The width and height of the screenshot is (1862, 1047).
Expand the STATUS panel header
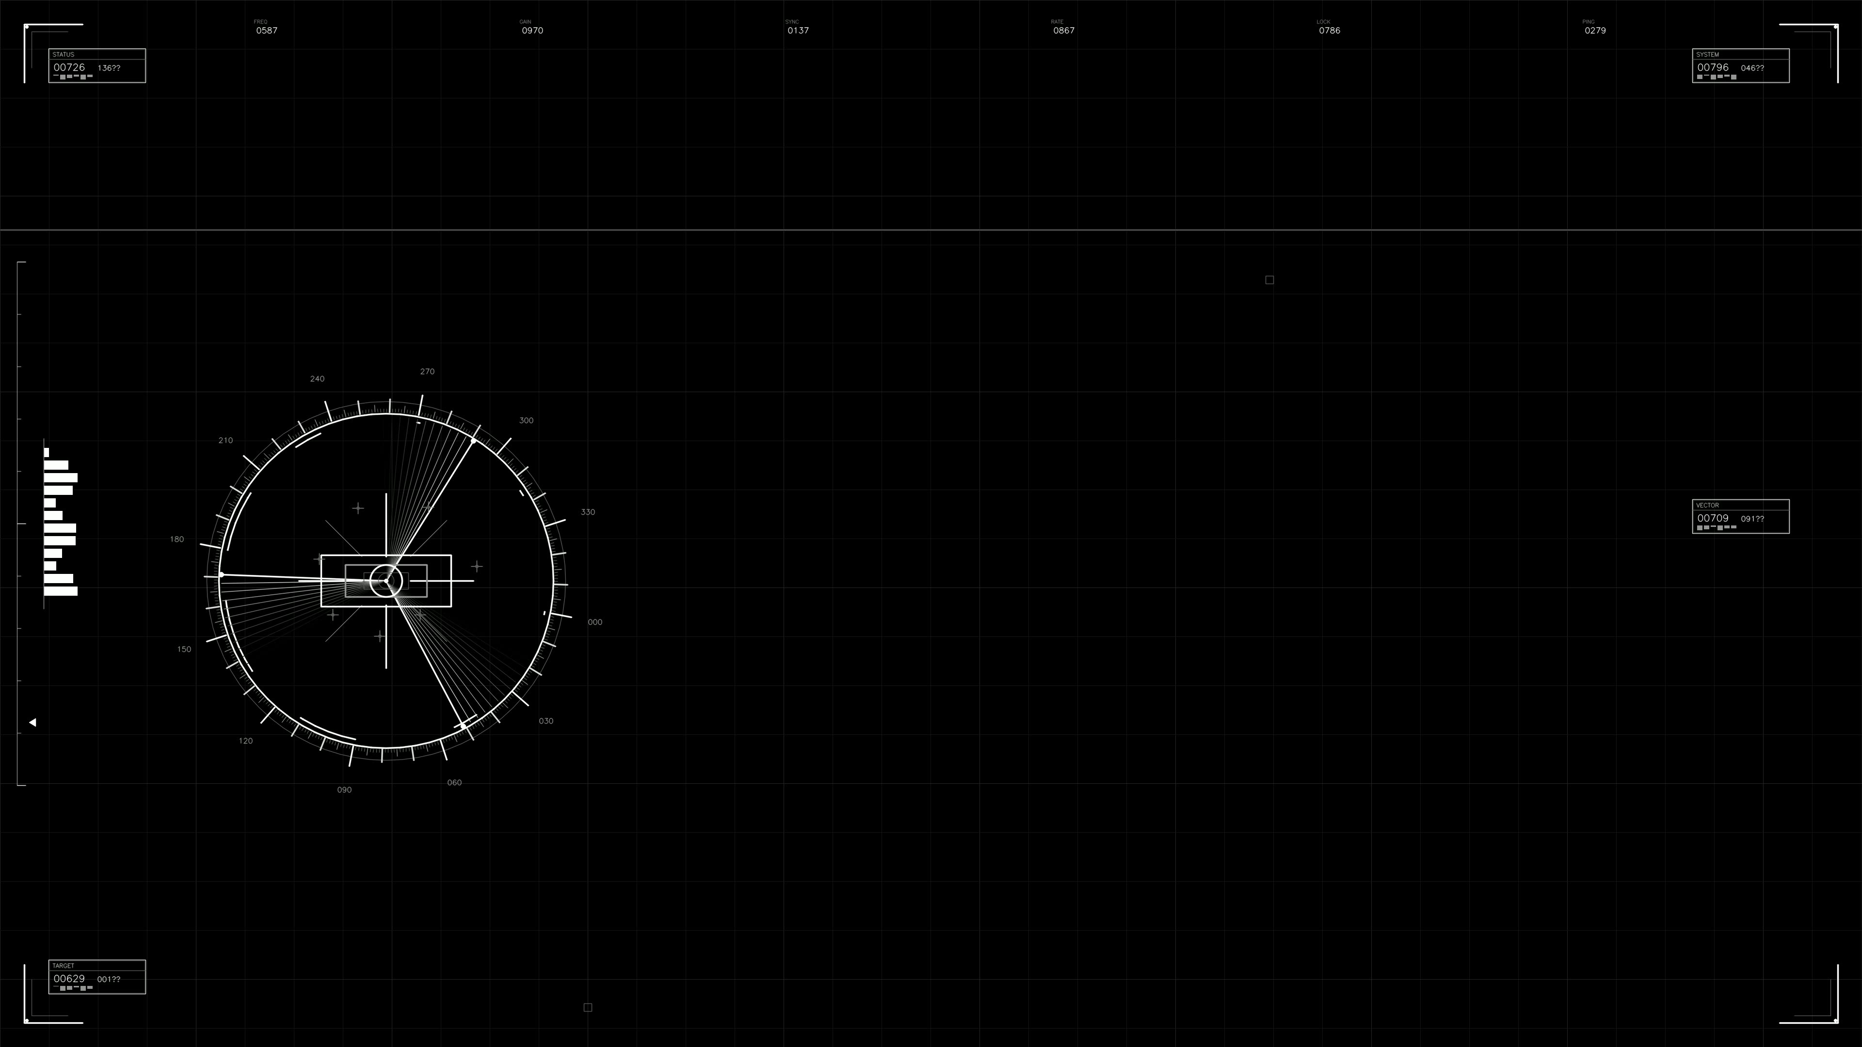pyautogui.click(x=64, y=54)
